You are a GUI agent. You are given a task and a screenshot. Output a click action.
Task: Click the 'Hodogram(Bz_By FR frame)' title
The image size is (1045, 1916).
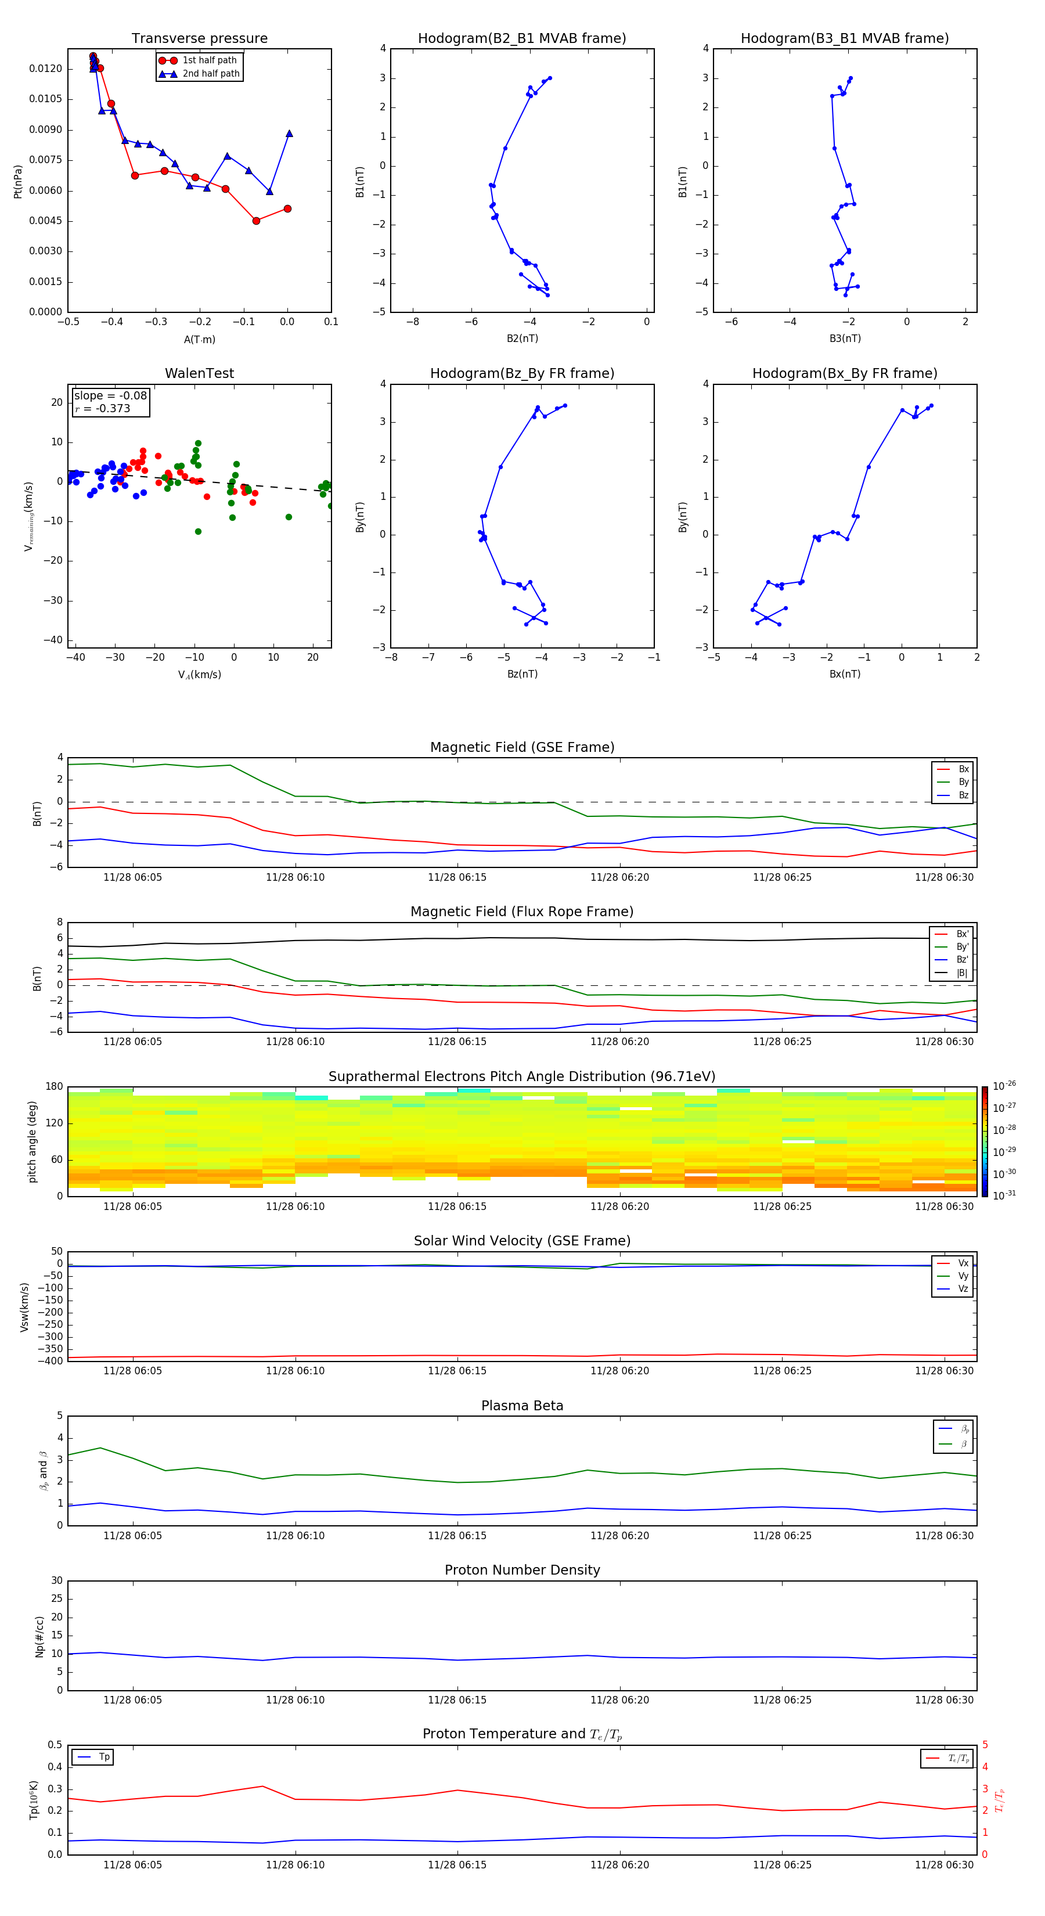click(522, 373)
